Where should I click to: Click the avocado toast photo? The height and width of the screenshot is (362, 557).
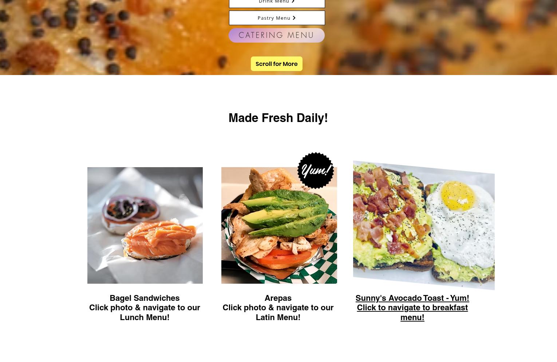424,225
